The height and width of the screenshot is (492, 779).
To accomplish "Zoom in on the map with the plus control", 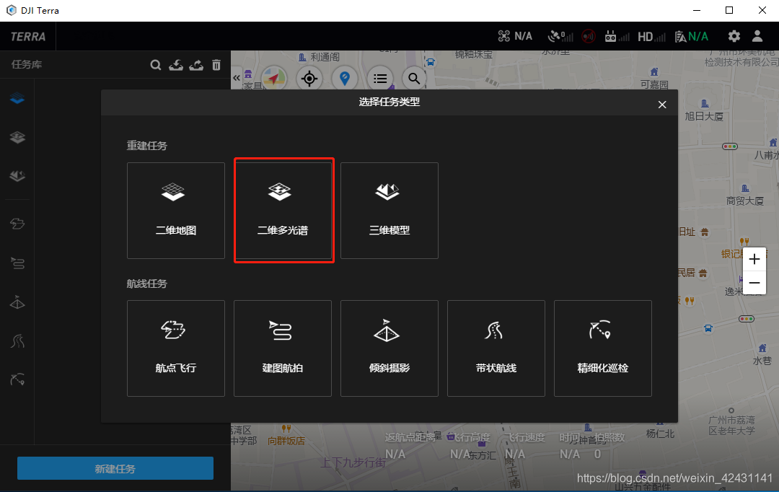I will (x=754, y=258).
